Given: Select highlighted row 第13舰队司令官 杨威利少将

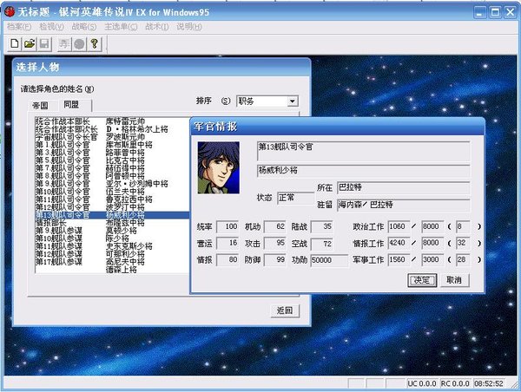Looking at the screenshot, I should tap(112, 215).
